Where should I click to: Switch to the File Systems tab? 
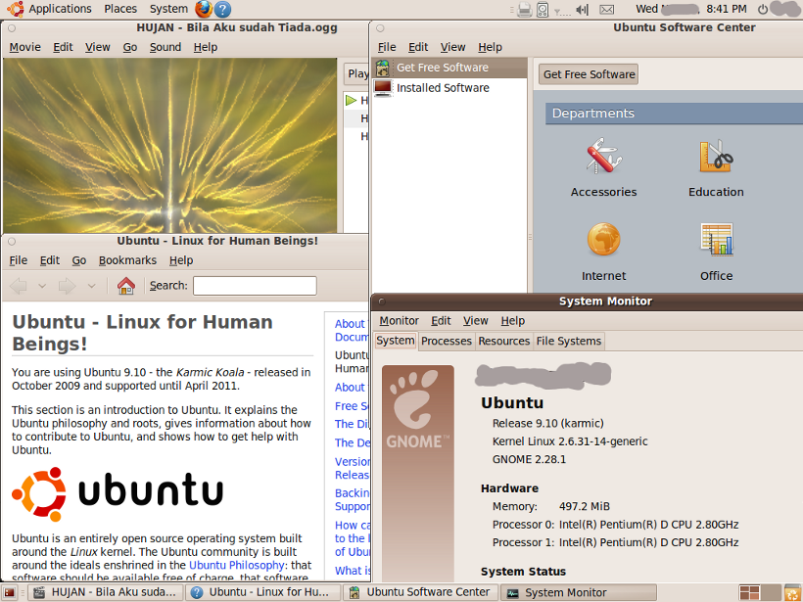point(568,341)
